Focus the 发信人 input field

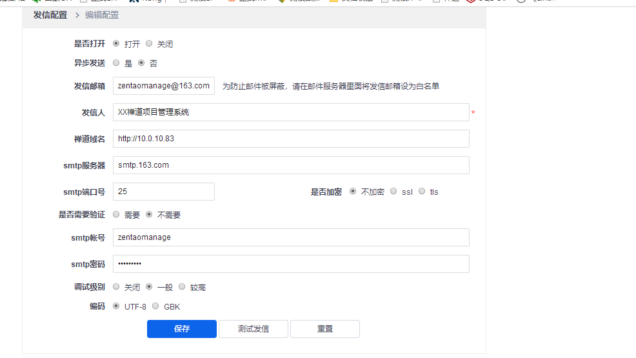click(291, 112)
